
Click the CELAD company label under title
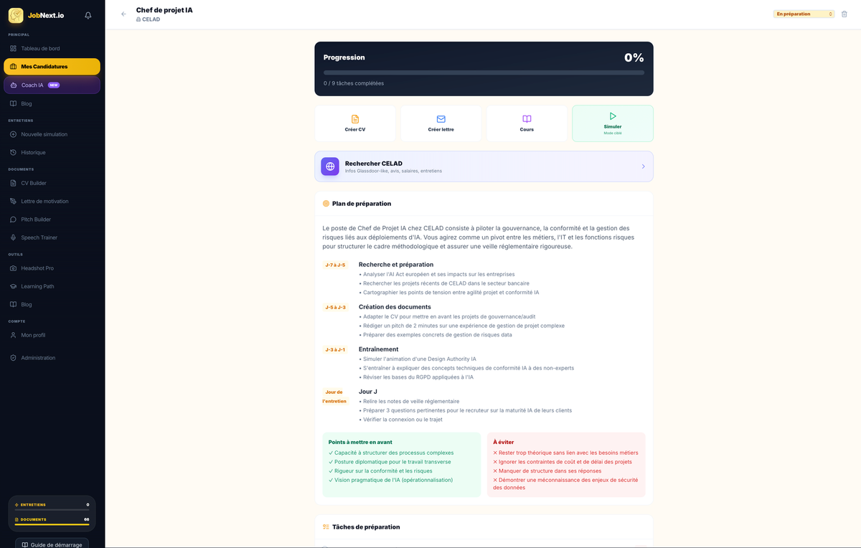149,19
